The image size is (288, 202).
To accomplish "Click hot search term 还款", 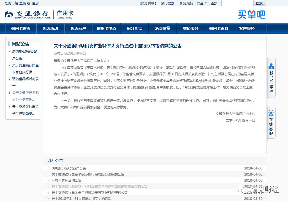I will click(x=214, y=3).
